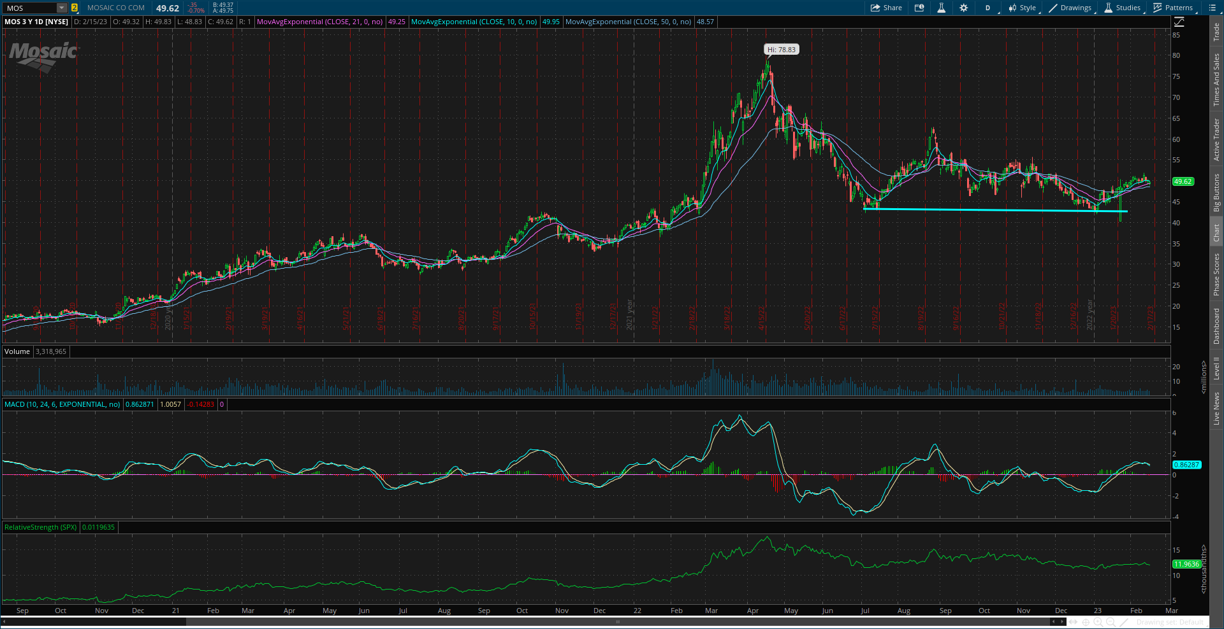Click the 11.9636 relative strength axis tag
The width and height of the screenshot is (1224, 629).
[x=1186, y=564]
